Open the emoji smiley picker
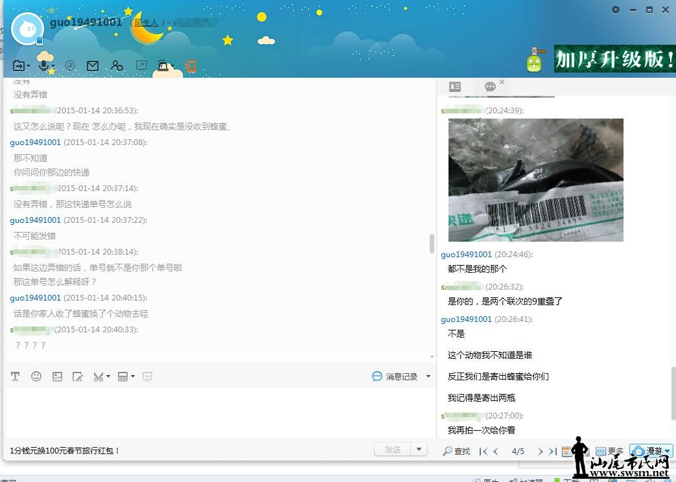Image resolution: width=676 pixels, height=482 pixels. coord(36,376)
